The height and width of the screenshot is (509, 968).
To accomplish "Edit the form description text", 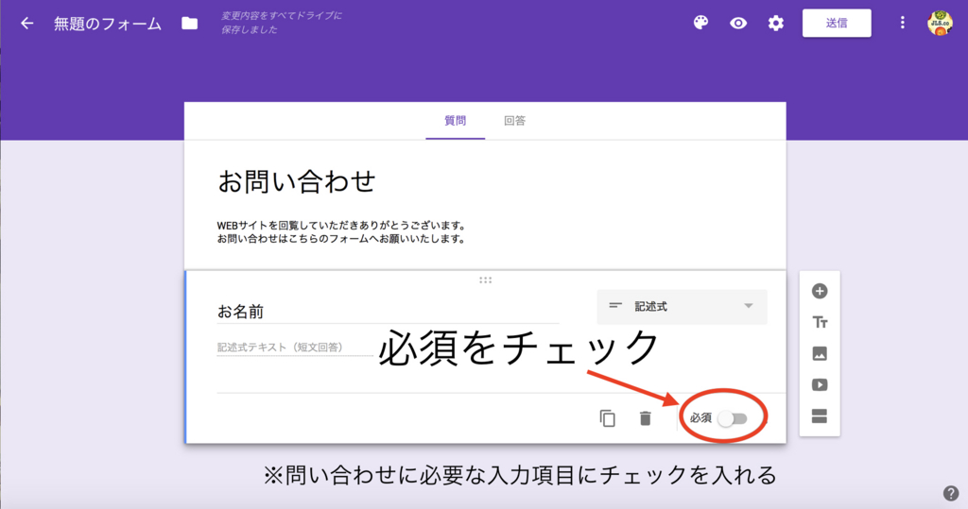I will (341, 232).
